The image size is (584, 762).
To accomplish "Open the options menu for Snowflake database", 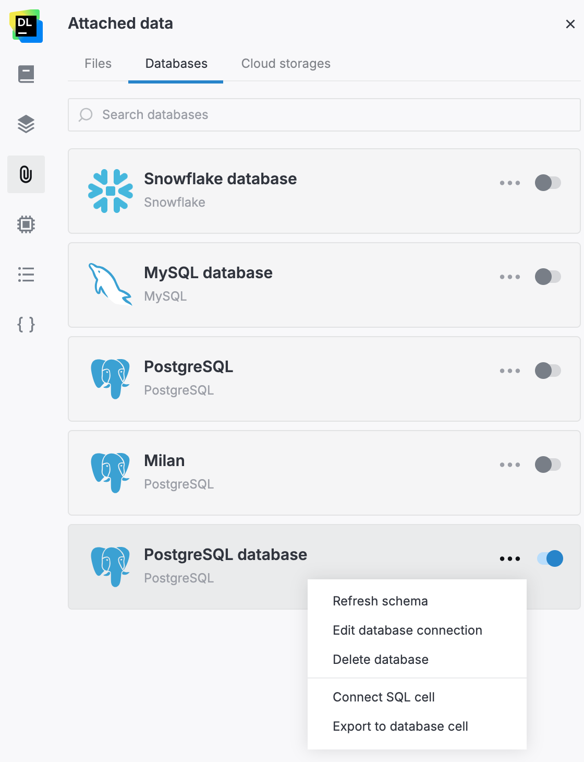I will coord(509,183).
